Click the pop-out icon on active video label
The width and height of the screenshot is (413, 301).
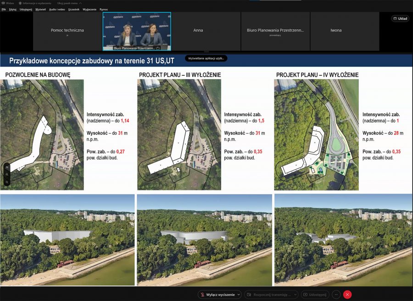click(158, 48)
